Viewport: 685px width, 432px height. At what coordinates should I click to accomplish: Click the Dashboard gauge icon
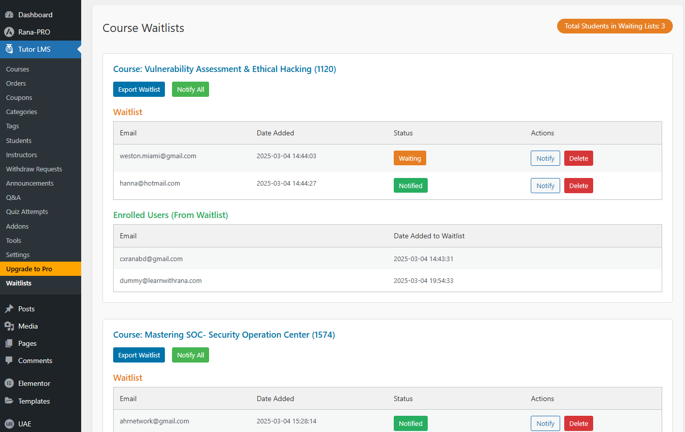click(x=9, y=15)
